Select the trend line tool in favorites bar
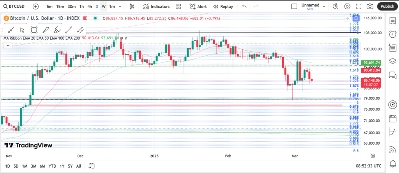The image size is (399, 173). 11,30
